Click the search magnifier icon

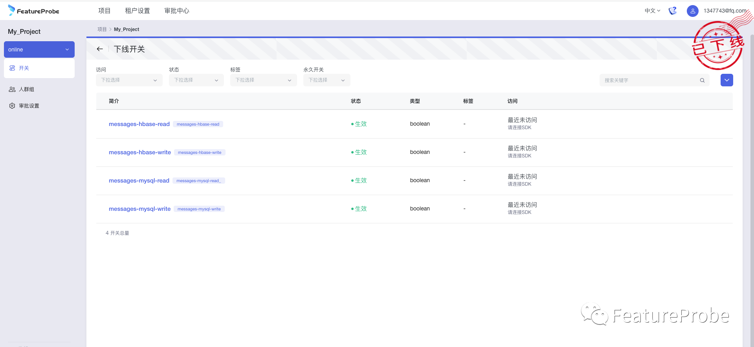click(x=702, y=80)
